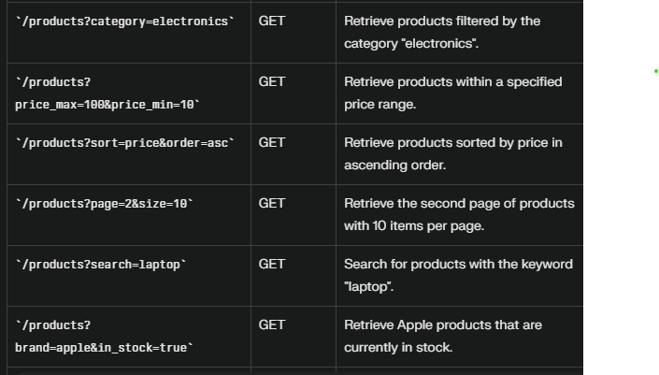Select GET in the sort=price row
The image size is (659, 375).
[x=272, y=142]
